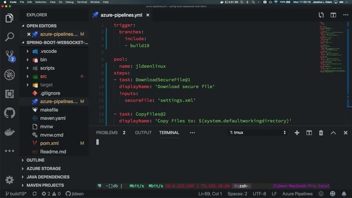Open the GitHub view in activity bar
This screenshot has height=198, width=352.
9,113
